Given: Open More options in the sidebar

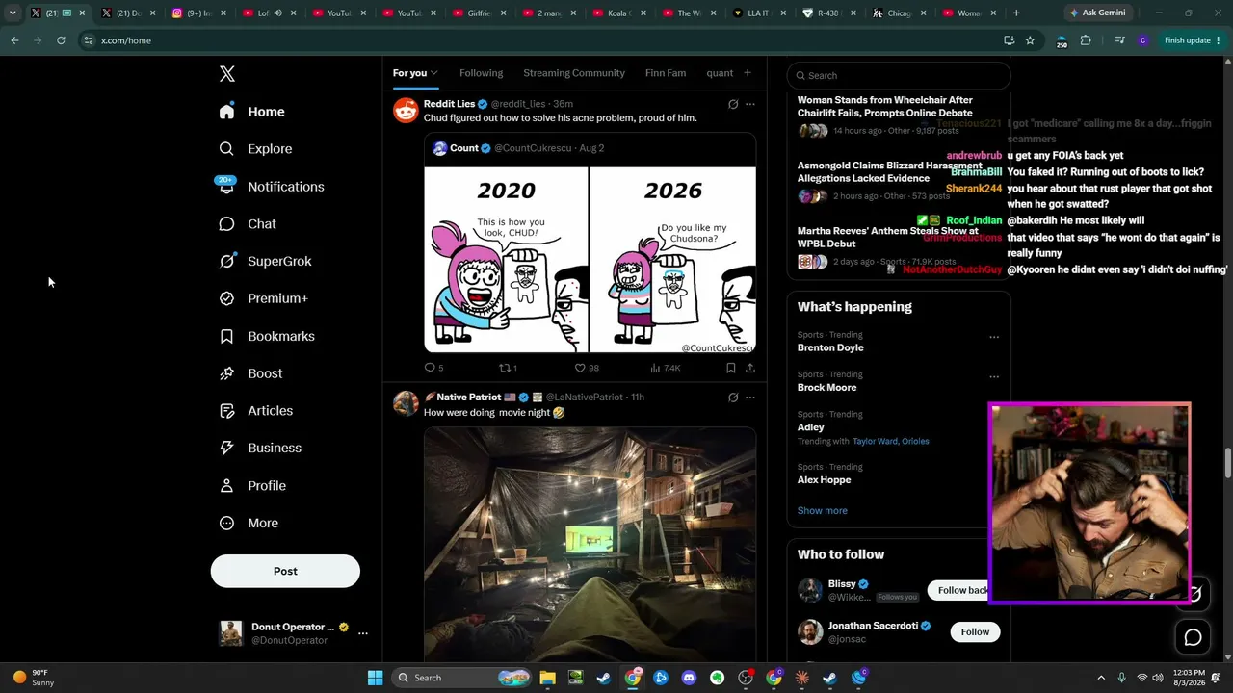Looking at the screenshot, I should point(249,524).
